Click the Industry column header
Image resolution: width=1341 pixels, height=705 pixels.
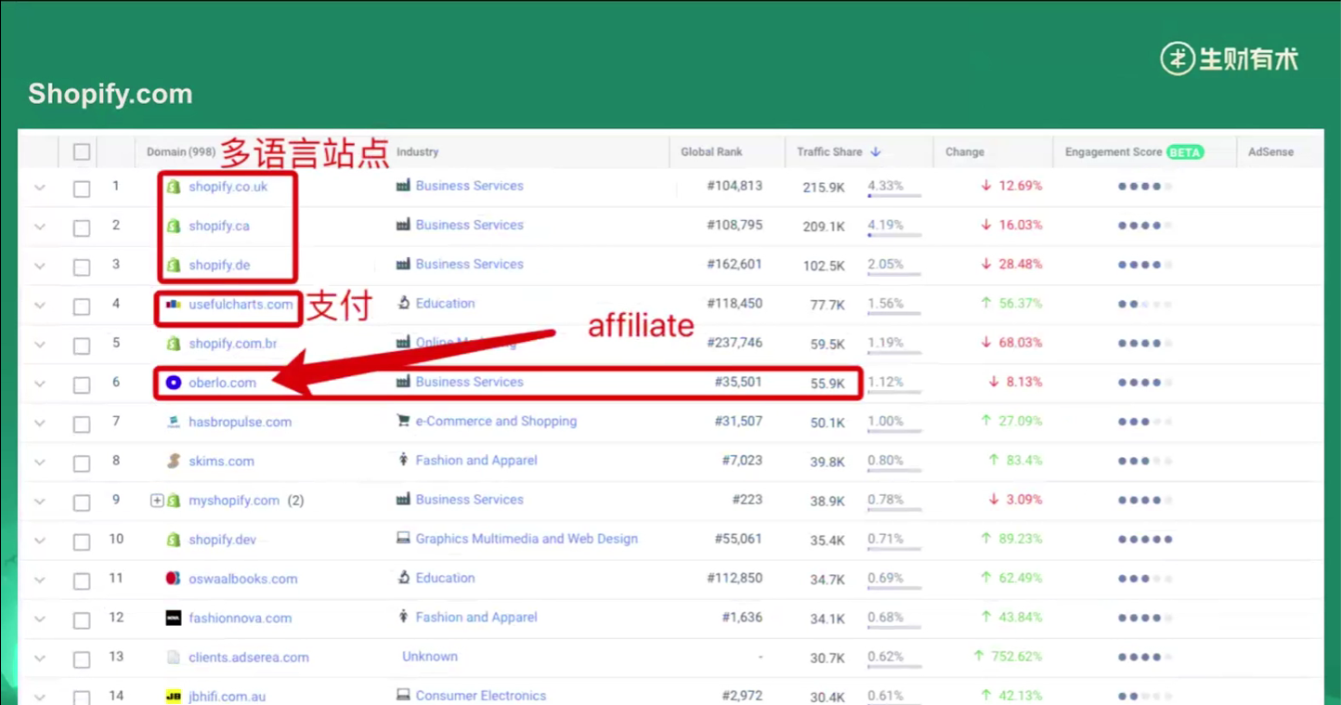418,152
